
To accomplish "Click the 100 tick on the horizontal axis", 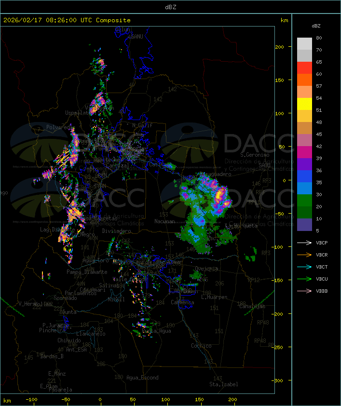I will click(x=165, y=400).
